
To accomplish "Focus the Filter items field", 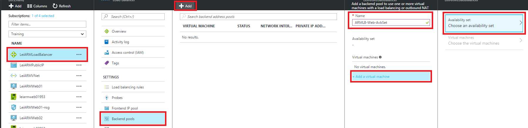I will click(x=47, y=24).
